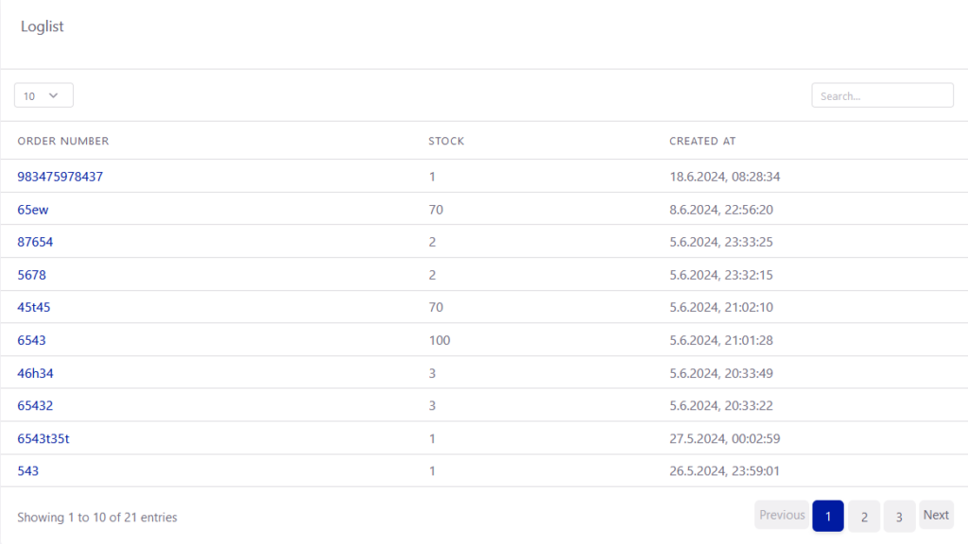Sort table by Stock column

pos(446,141)
